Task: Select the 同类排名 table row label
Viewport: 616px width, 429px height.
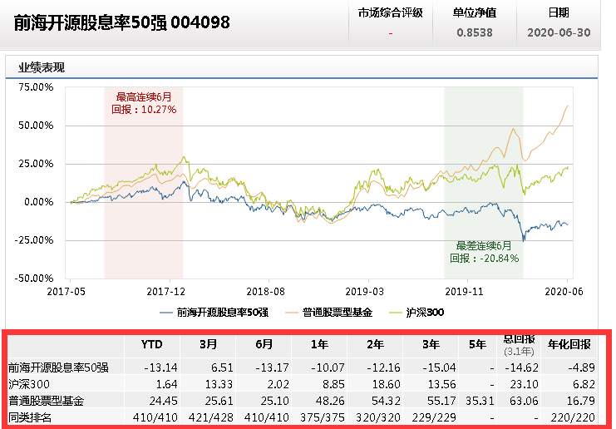Action: pos(30,417)
